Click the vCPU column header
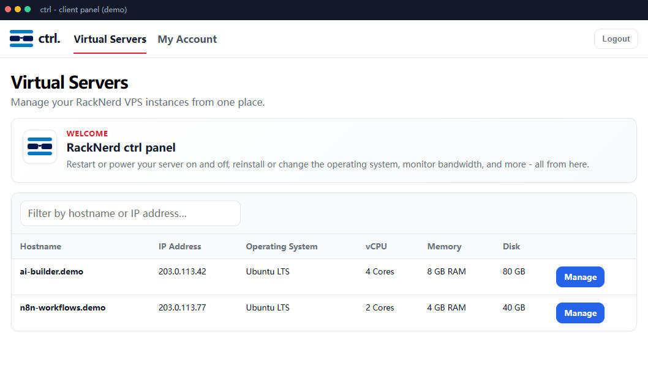648x371 pixels. pos(376,246)
